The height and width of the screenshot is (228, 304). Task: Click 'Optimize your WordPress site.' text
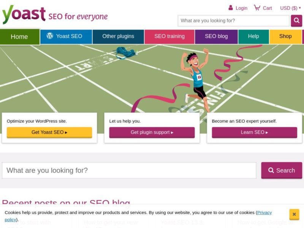click(36, 121)
